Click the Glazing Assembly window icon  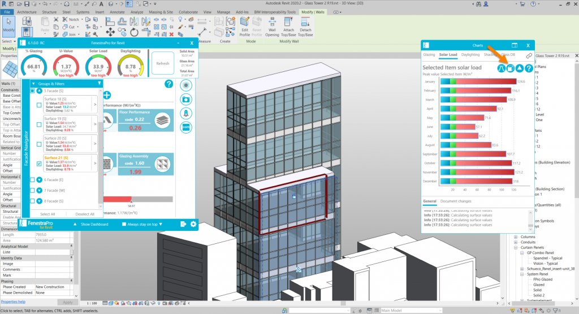[x=162, y=164]
